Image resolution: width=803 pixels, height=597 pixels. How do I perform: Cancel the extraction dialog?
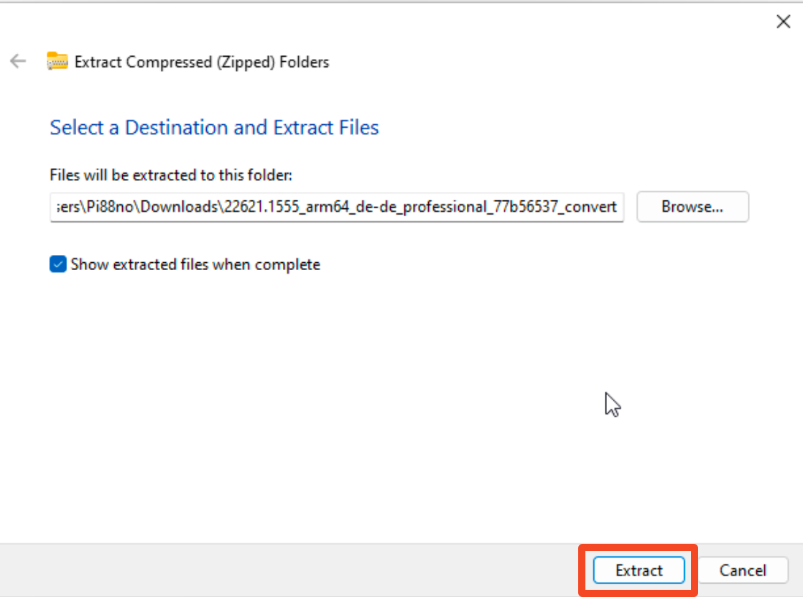pos(743,570)
